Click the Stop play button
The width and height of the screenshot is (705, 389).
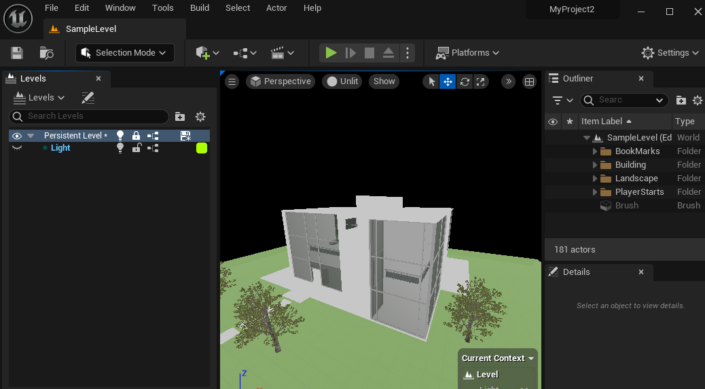tap(369, 53)
